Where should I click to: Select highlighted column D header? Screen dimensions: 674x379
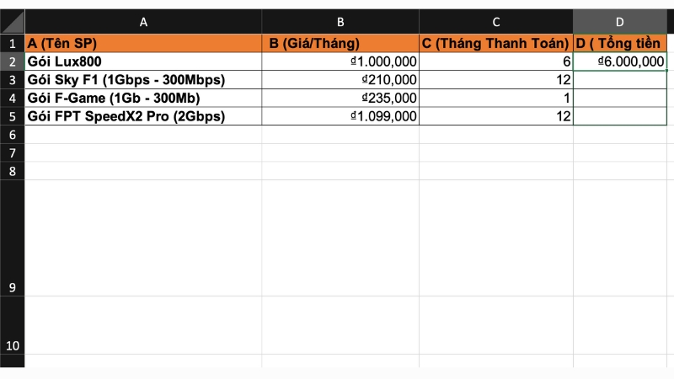click(x=620, y=22)
